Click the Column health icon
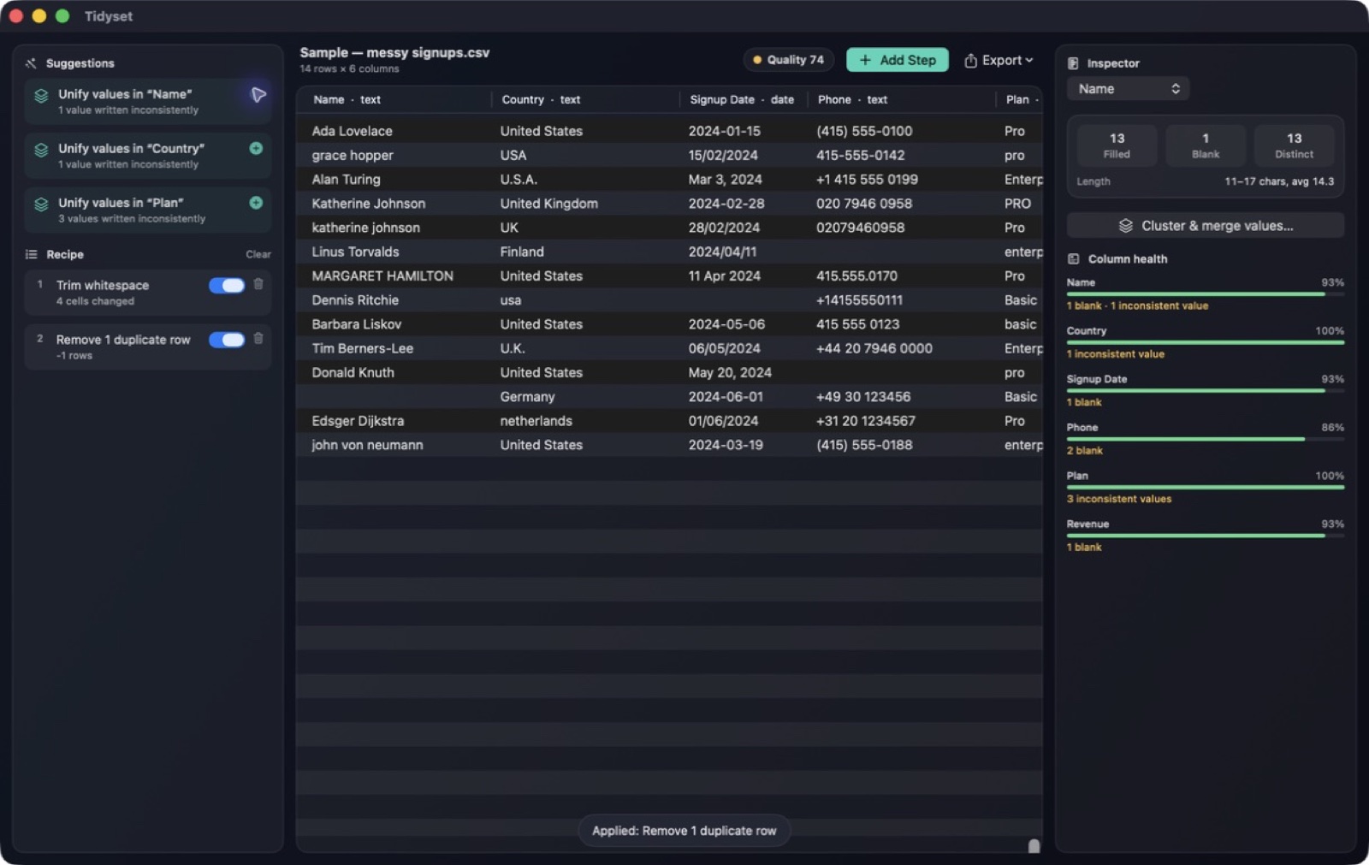This screenshot has width=1369, height=865. click(x=1073, y=259)
